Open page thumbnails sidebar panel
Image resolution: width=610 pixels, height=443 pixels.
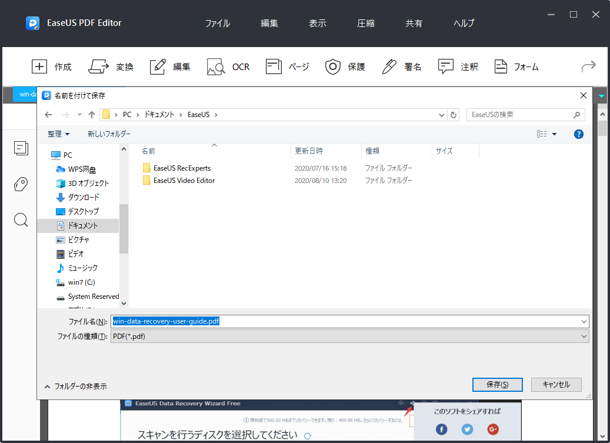[21, 148]
